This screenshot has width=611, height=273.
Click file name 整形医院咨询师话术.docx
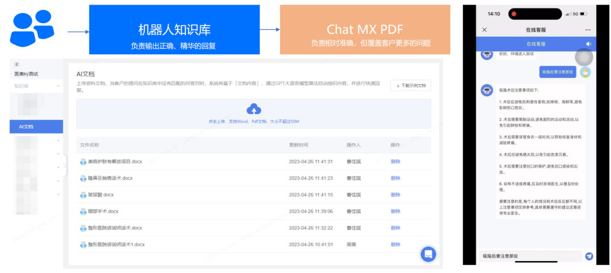pyautogui.click(x=115, y=228)
